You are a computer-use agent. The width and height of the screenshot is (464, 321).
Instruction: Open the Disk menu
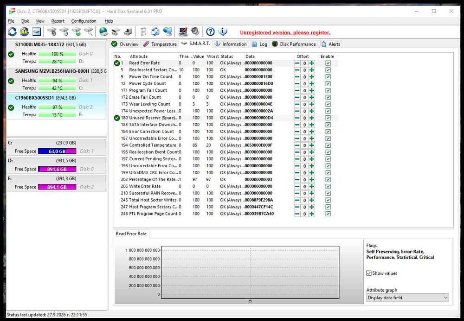[25, 21]
